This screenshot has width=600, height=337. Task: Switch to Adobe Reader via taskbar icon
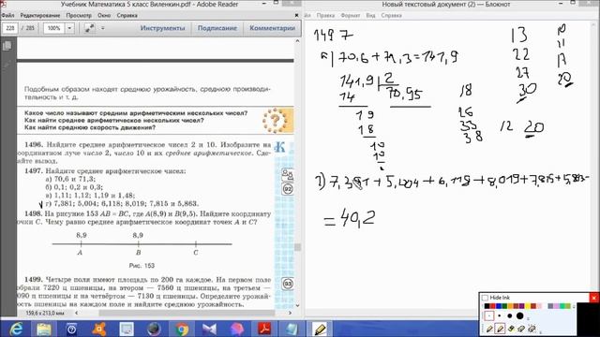point(264,329)
